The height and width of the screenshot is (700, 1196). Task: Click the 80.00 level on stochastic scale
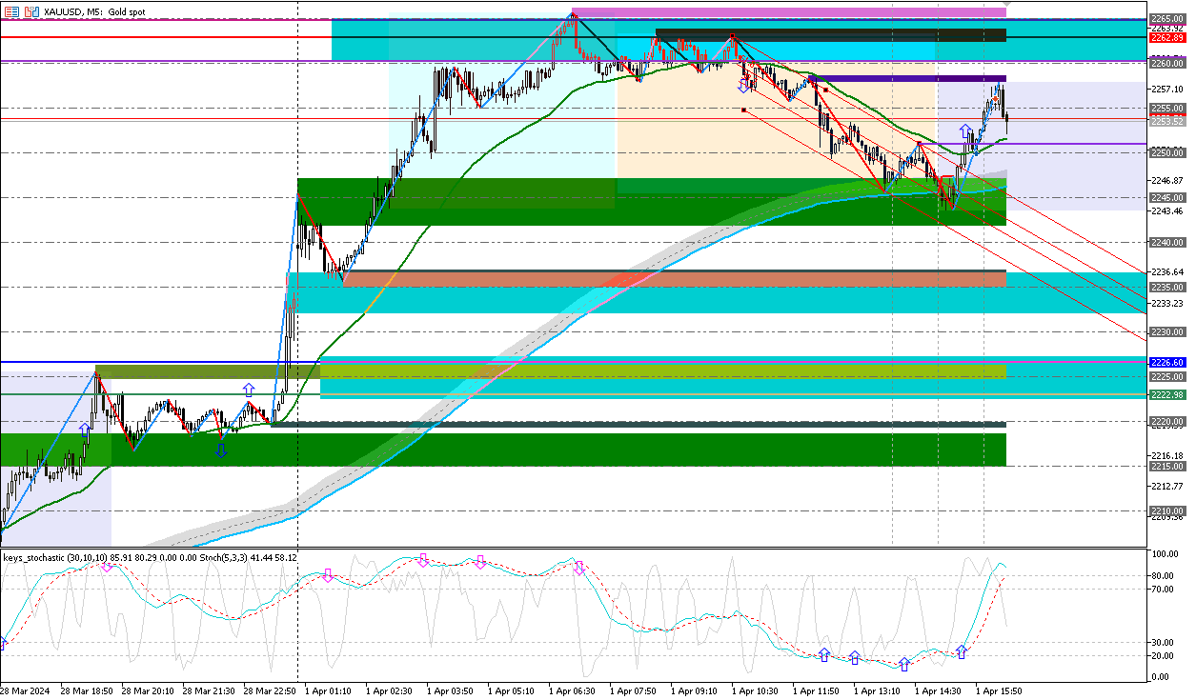(1162, 575)
